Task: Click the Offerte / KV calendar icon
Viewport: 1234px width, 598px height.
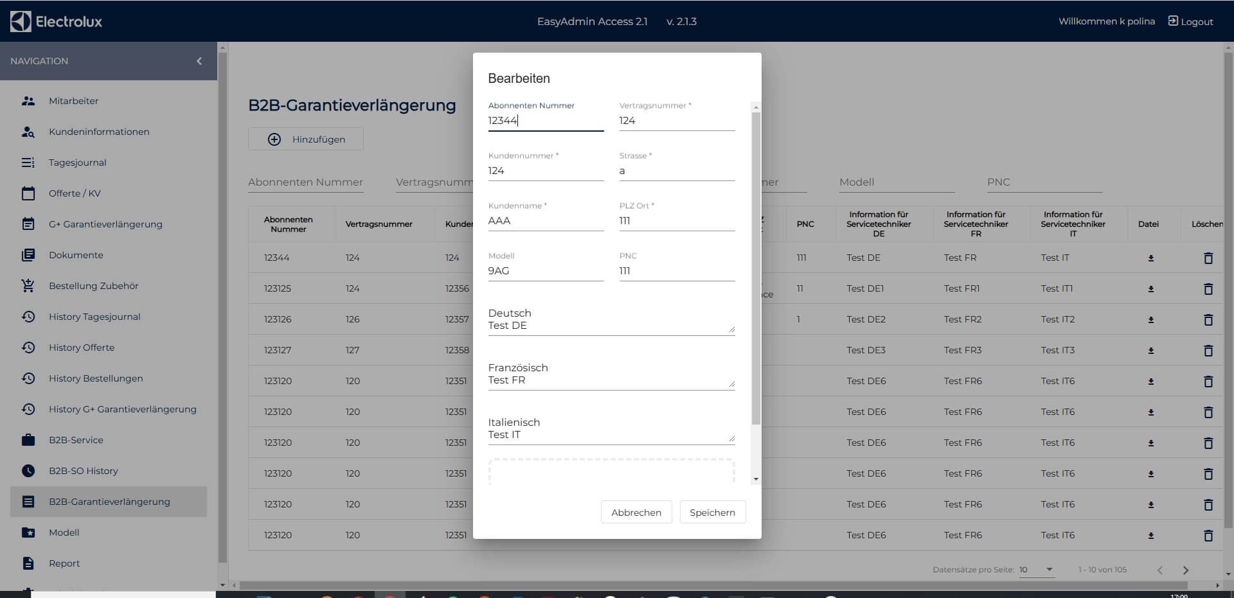Action: [28, 193]
